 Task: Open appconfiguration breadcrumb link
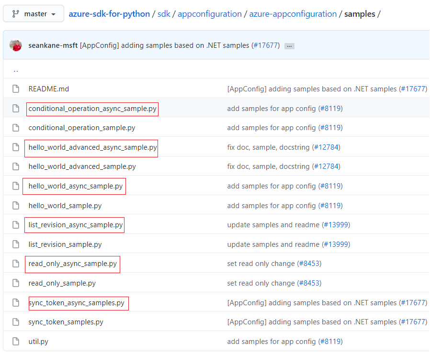(210, 14)
